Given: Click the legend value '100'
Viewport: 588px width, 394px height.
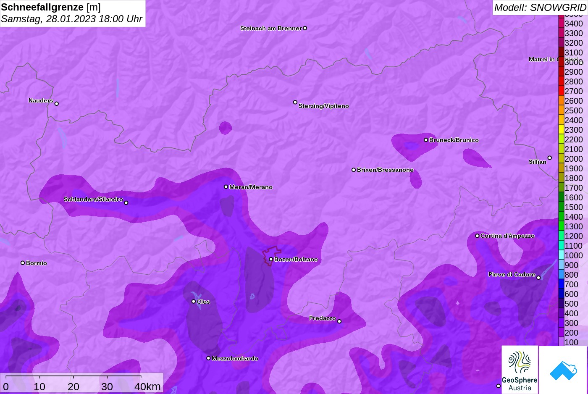Looking at the screenshot, I should (x=571, y=342).
